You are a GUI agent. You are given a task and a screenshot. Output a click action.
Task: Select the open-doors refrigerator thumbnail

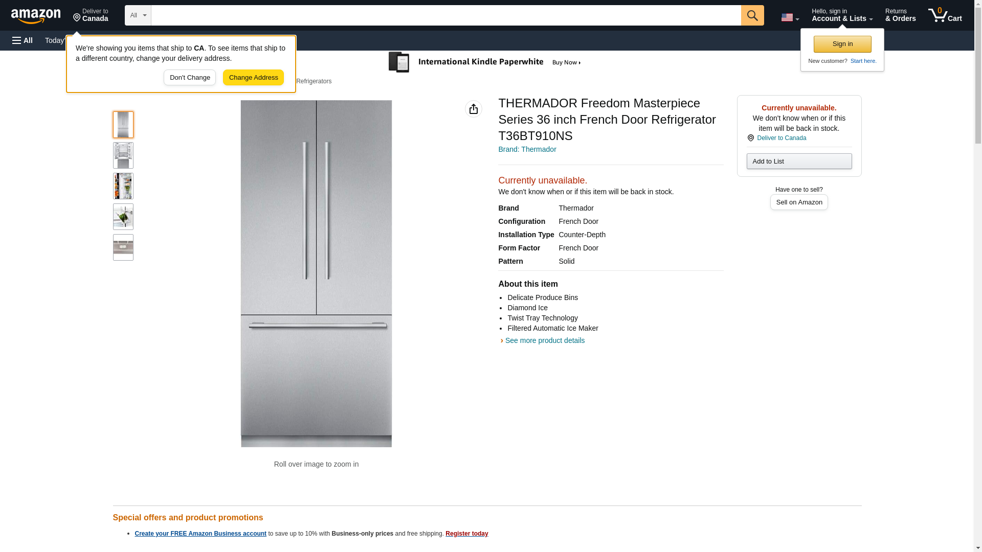click(123, 155)
